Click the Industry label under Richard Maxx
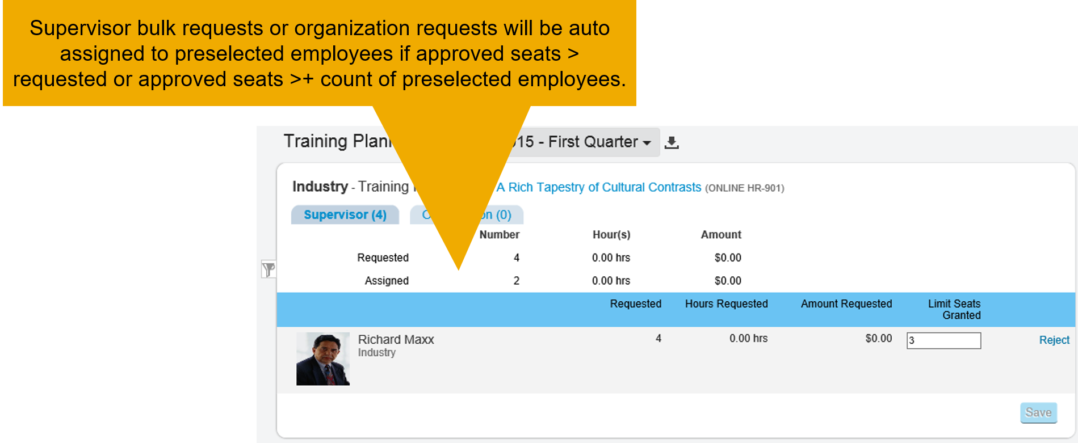Image resolution: width=1078 pixels, height=443 pixels. [376, 353]
